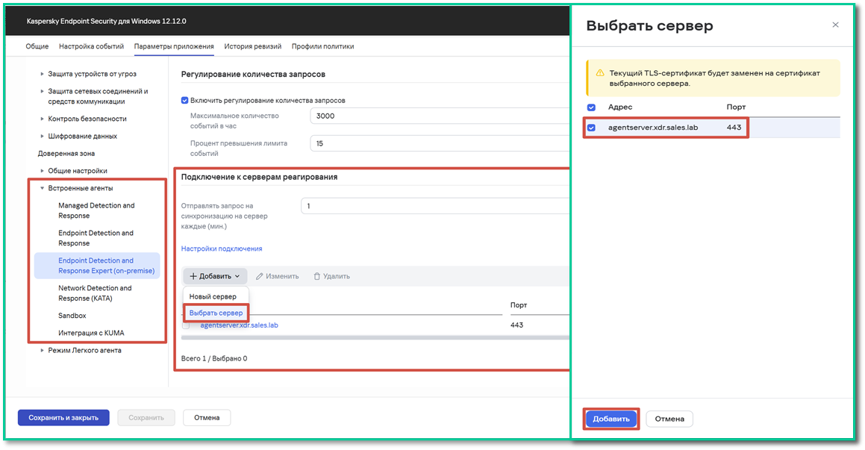Click the grey Сохранить button
Image resolution: width=865 pixels, height=450 pixels.
click(146, 417)
